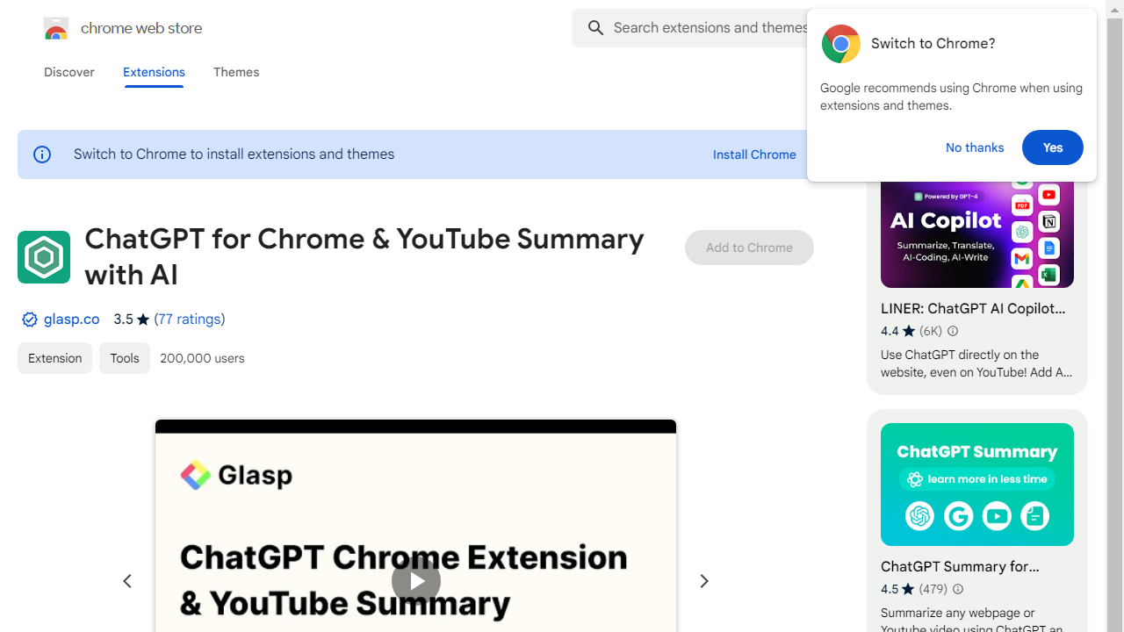This screenshot has width=1124, height=632.
Task: Click LINER description 'Use ChatGPT directly' text
Action: click(976, 363)
